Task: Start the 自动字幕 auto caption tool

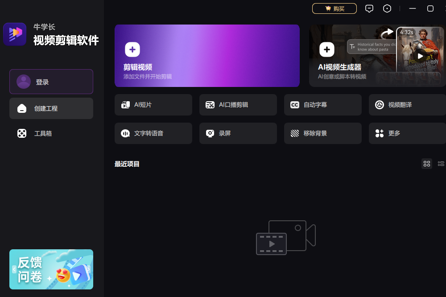Action: pos(322,105)
